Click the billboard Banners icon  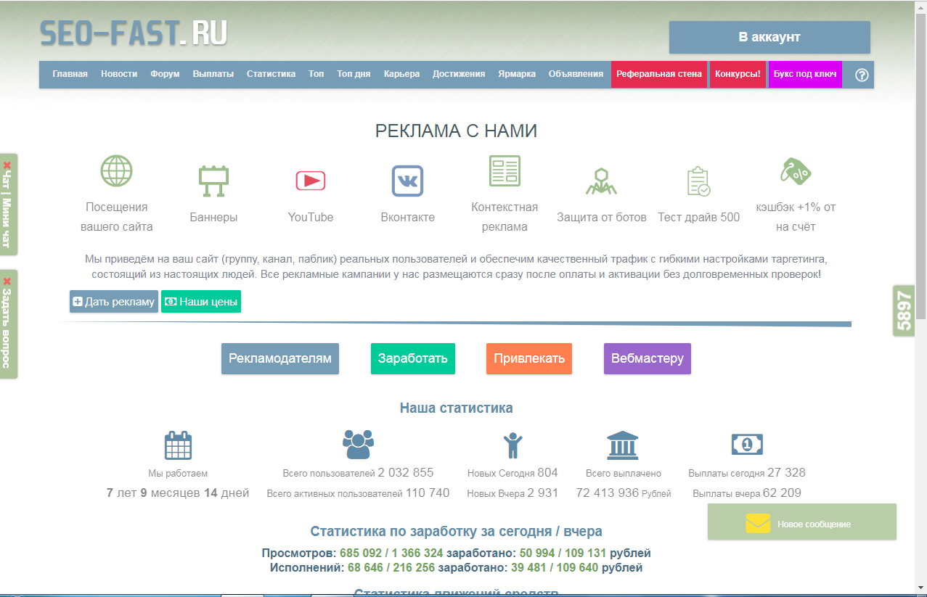pos(213,182)
